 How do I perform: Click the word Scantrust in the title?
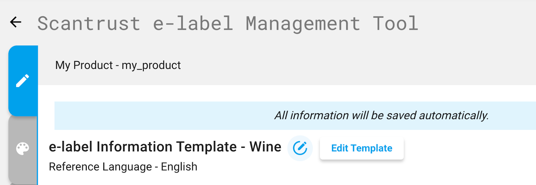point(89,23)
